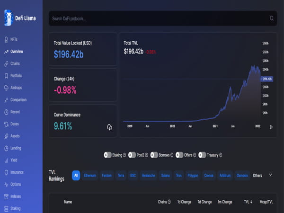Click the Pool2 help question icon
This screenshot has width=284, height=213.
(147, 155)
